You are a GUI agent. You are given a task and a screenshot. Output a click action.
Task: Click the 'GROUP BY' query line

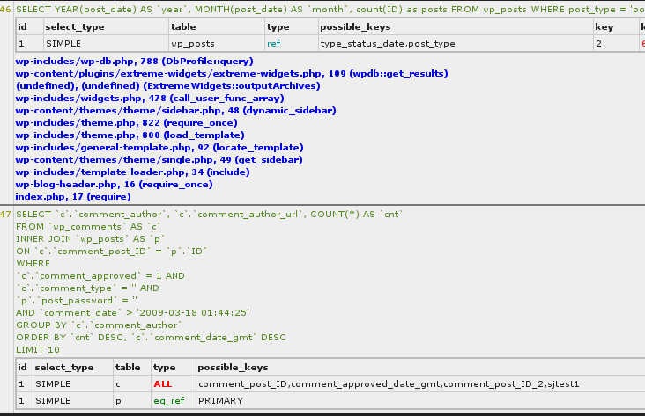click(x=100, y=325)
